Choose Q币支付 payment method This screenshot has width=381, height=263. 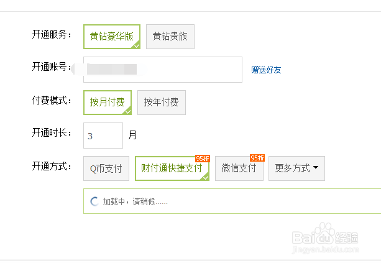pyautogui.click(x=106, y=168)
